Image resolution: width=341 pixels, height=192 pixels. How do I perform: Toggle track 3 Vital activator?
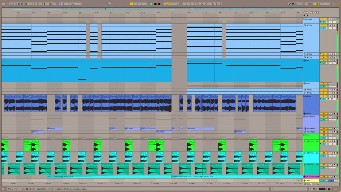click(324, 54)
